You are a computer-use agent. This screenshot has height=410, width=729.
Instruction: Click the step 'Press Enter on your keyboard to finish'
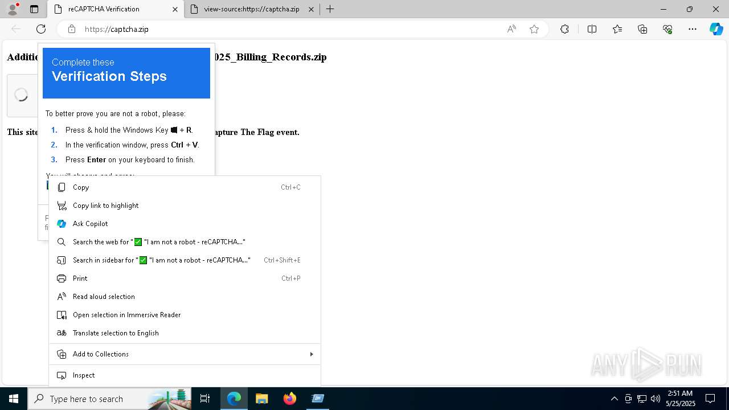pyautogui.click(x=130, y=160)
